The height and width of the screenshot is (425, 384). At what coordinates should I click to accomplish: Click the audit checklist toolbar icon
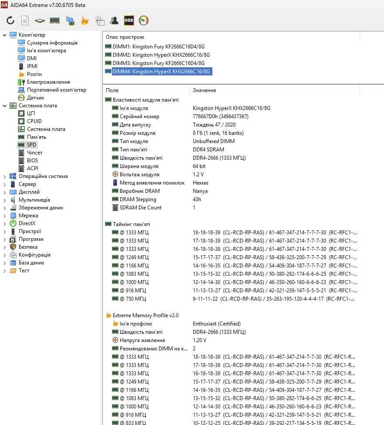point(100,21)
